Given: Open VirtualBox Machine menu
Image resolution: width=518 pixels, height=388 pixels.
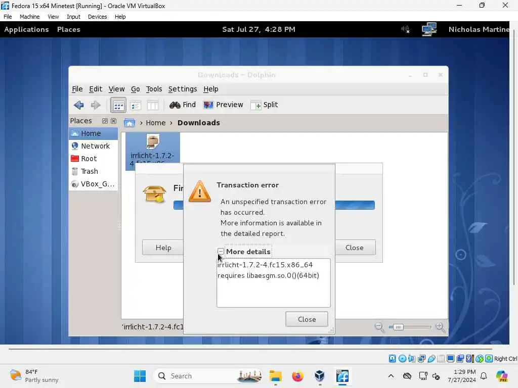Looking at the screenshot, I should 29,17.
